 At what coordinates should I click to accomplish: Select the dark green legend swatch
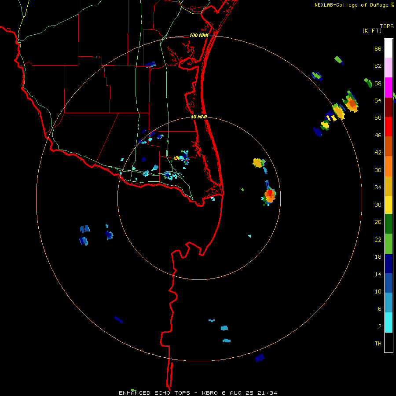tap(389, 224)
